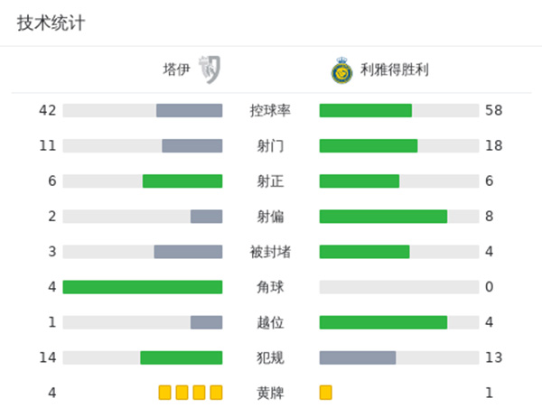Click 利雅得胜利's single yellow card icon
The width and height of the screenshot is (542, 417).
coord(326,393)
